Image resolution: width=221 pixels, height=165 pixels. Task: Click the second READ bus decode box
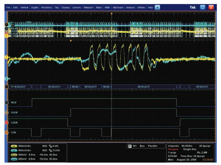pos(106,87)
